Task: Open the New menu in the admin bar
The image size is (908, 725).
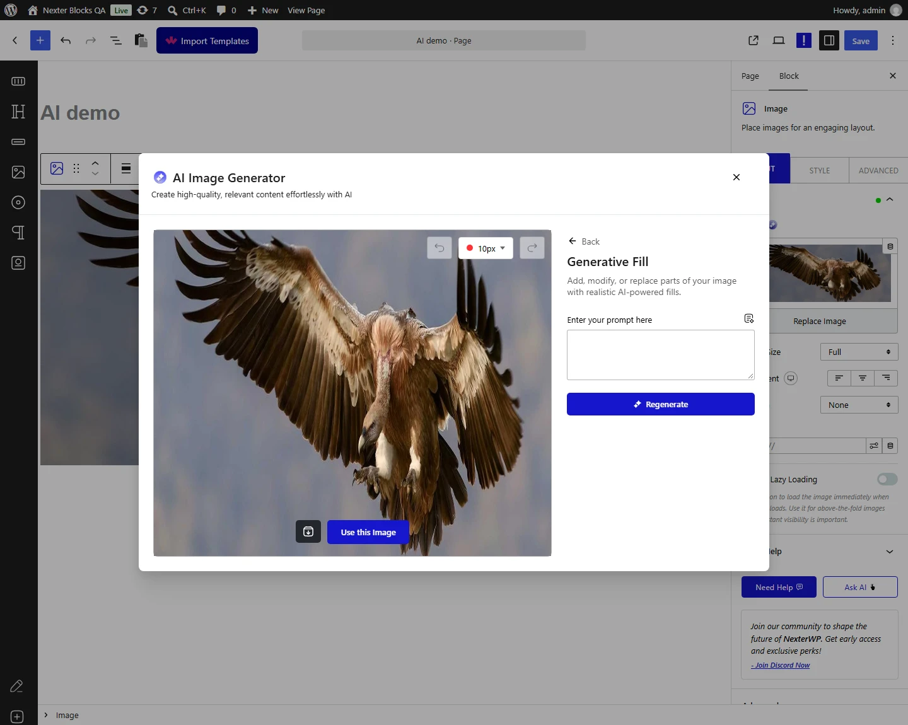Action: pos(263,10)
